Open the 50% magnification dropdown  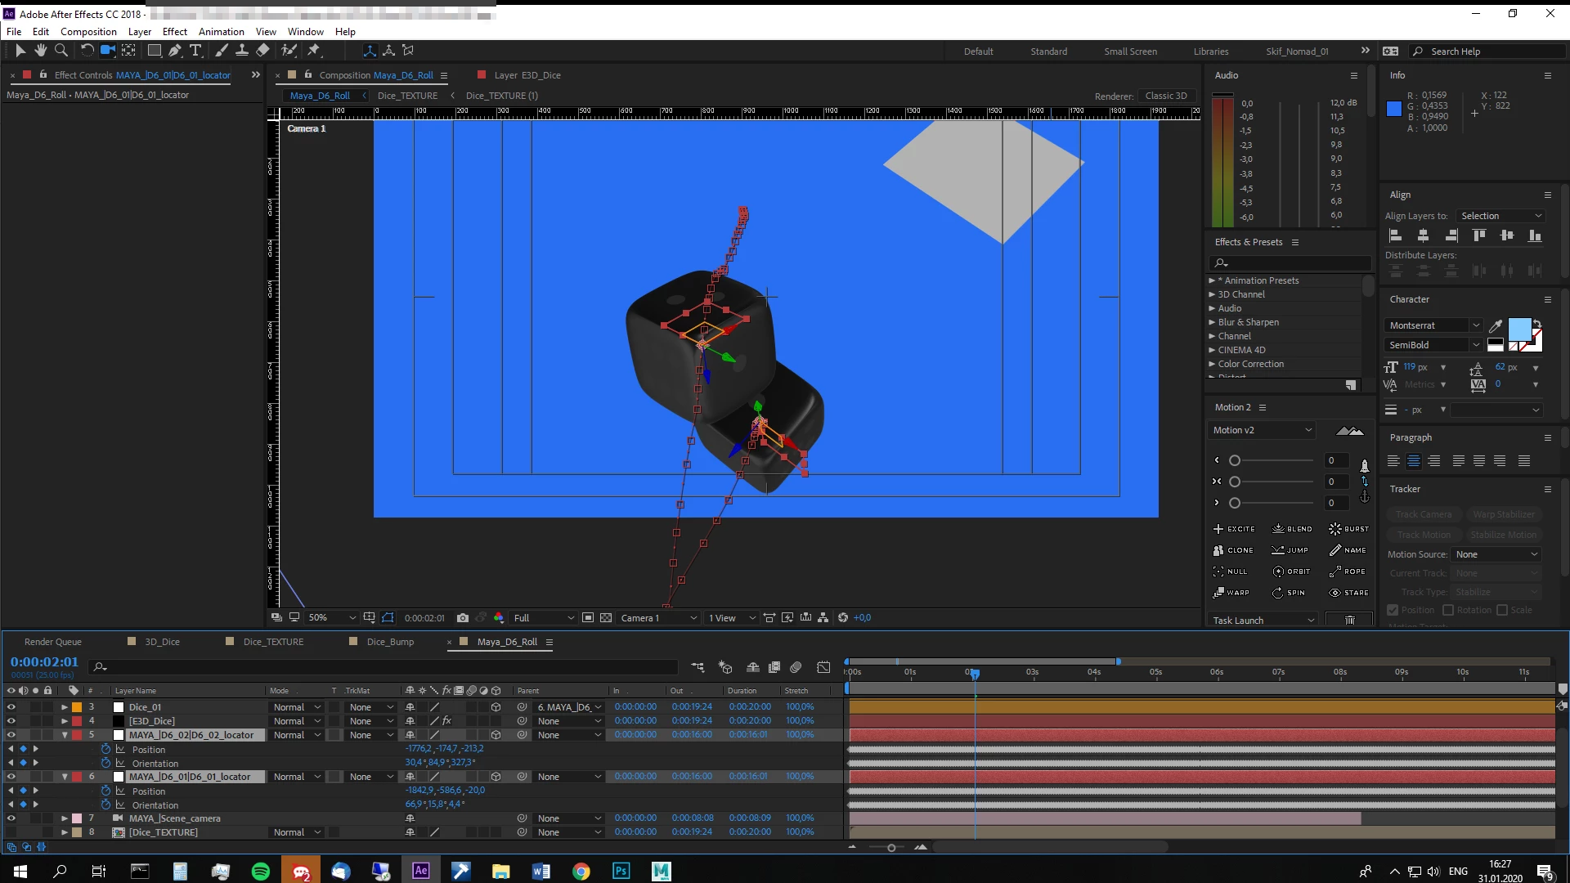(x=333, y=618)
